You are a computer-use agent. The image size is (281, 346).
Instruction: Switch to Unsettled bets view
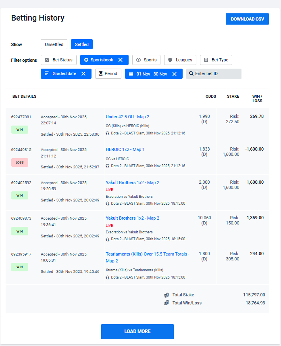pyautogui.click(x=54, y=44)
